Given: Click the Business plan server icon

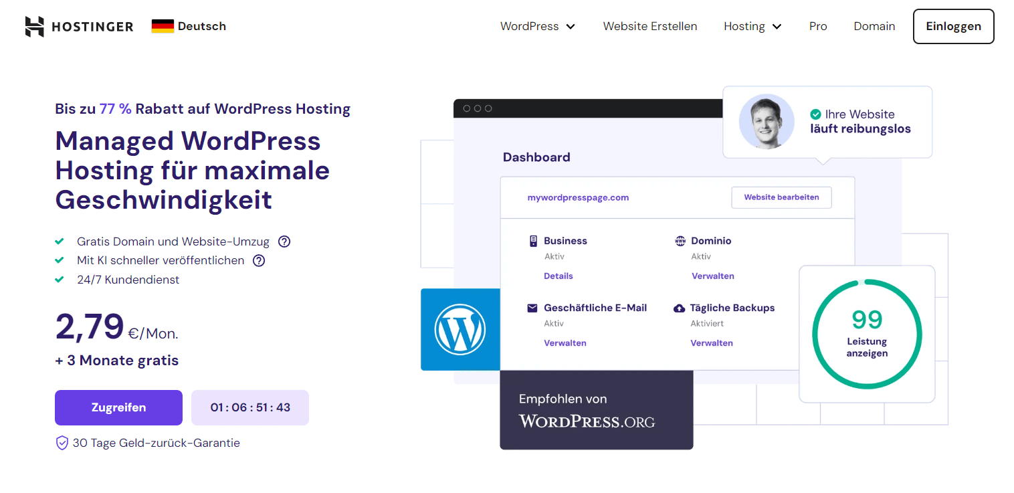Looking at the screenshot, I should click(533, 241).
